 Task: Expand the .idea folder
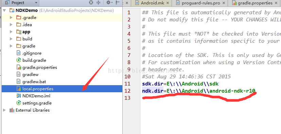11,25
